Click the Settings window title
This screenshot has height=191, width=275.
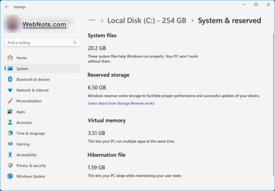pos(20,7)
